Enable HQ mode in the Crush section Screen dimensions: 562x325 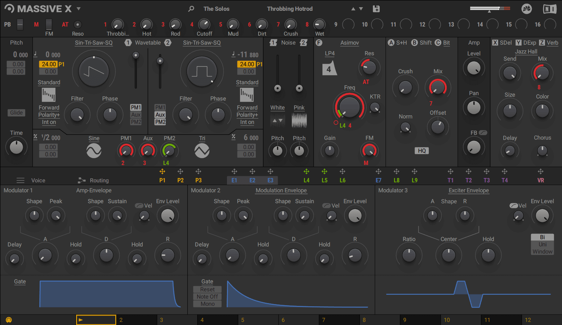point(421,151)
